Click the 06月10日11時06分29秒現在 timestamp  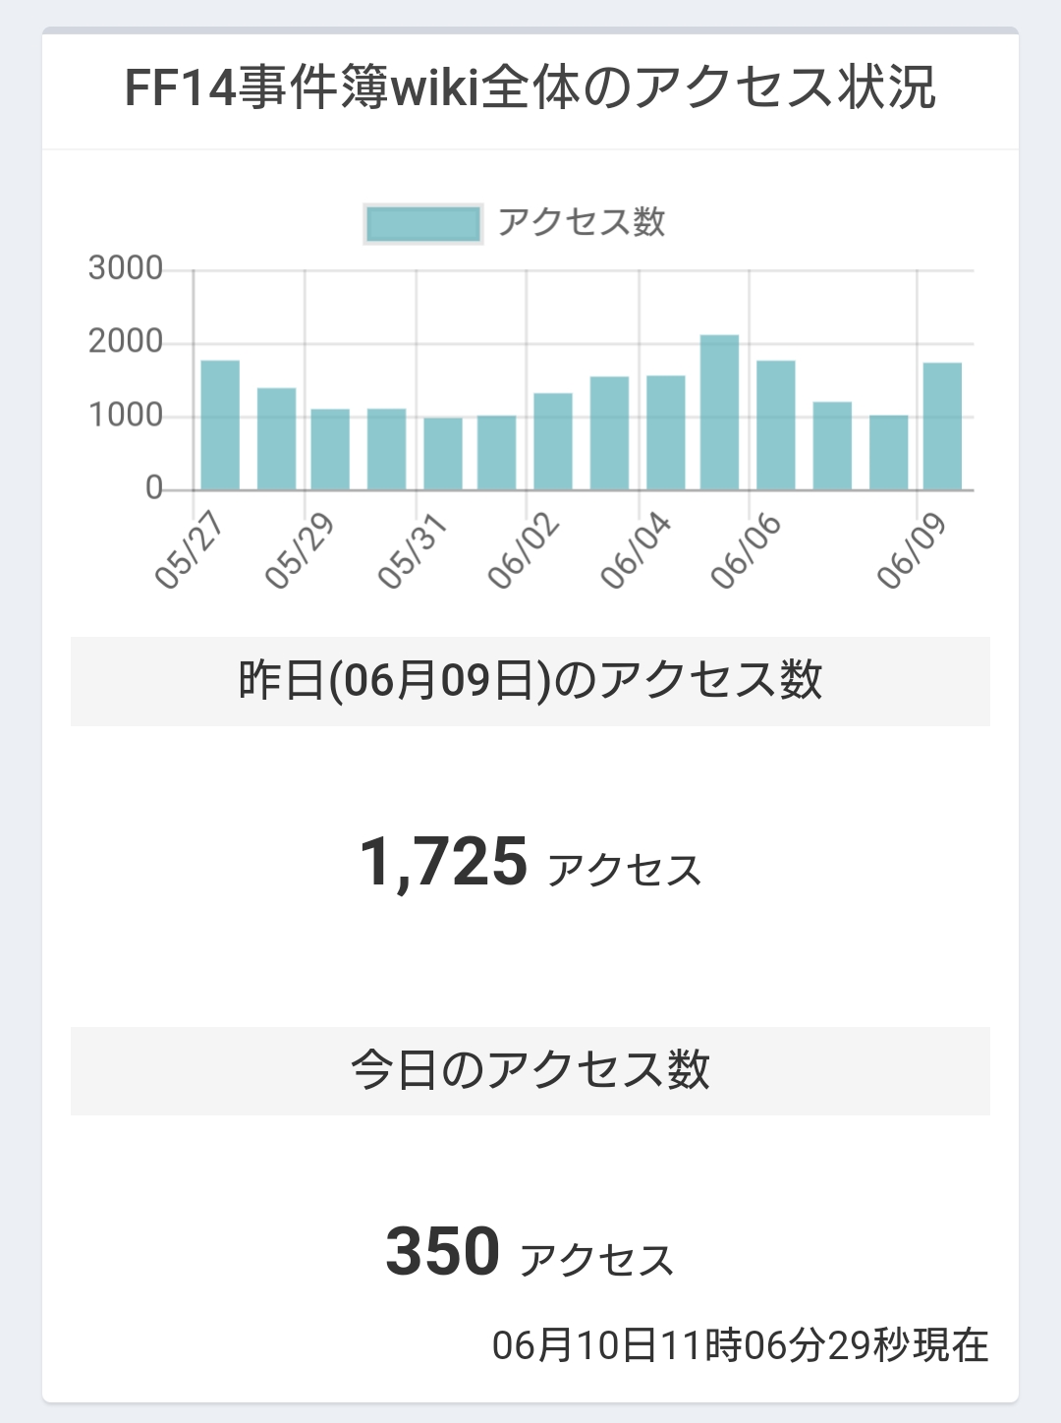click(x=741, y=1345)
